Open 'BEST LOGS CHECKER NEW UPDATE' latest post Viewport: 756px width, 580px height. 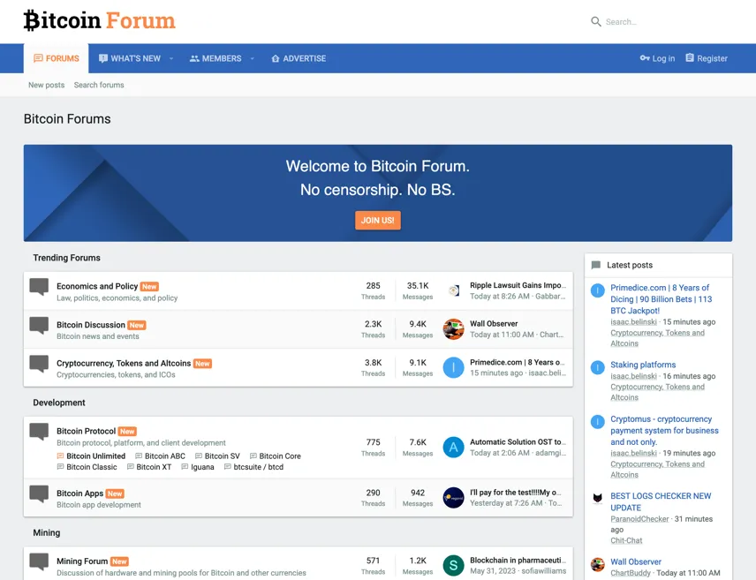(661, 502)
